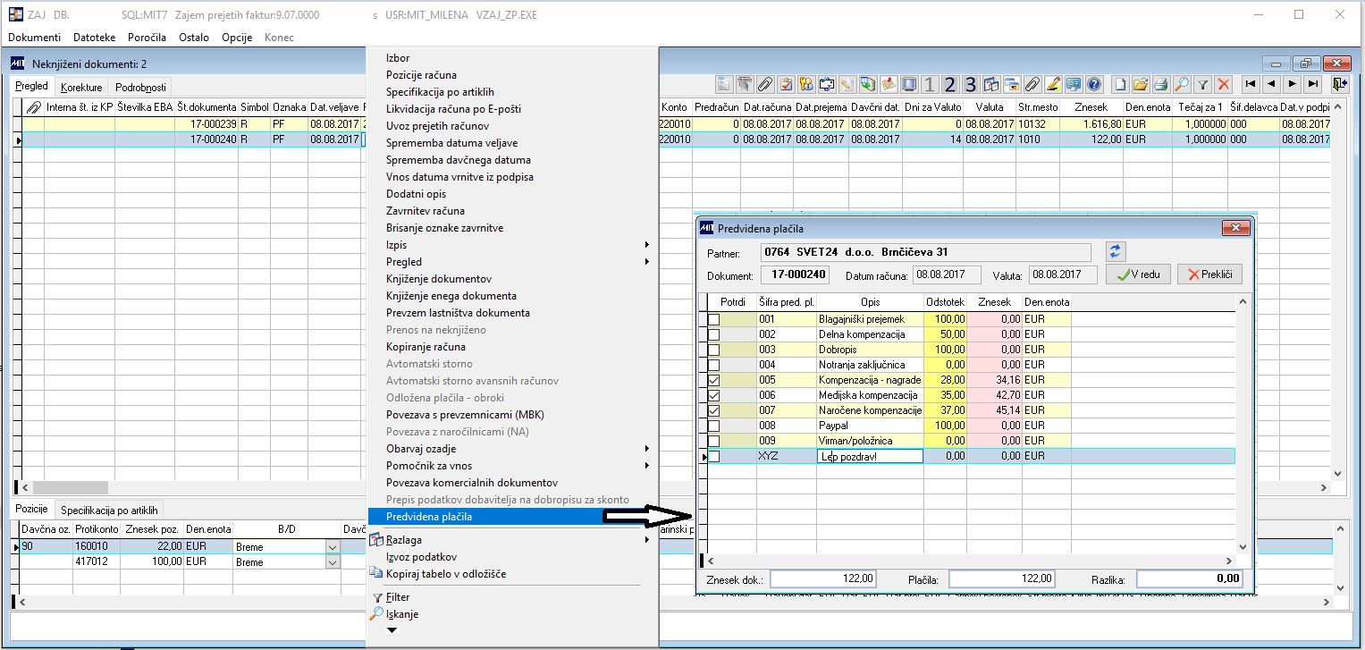Click the funnel filter icon in the toolbar

point(1203,84)
